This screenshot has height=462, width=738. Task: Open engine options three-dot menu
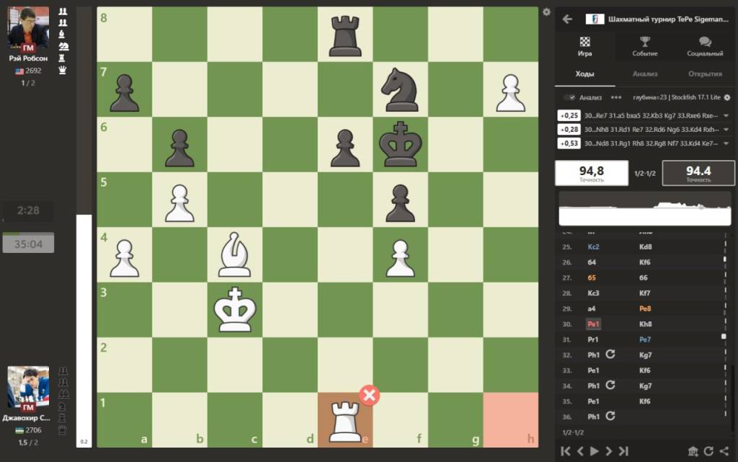615,97
